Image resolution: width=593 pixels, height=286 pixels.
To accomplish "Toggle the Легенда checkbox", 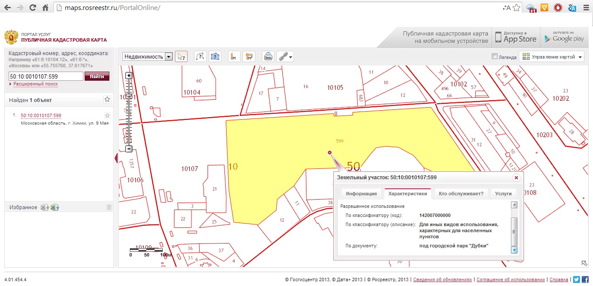I will [494, 56].
